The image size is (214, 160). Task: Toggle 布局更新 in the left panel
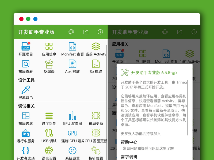pyautogui.click(x=96, y=118)
